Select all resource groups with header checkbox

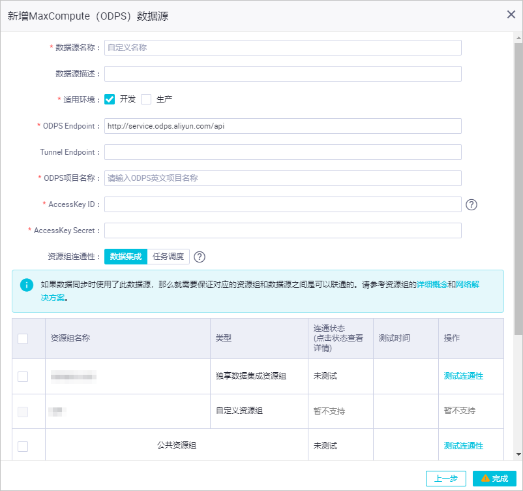pos(23,339)
